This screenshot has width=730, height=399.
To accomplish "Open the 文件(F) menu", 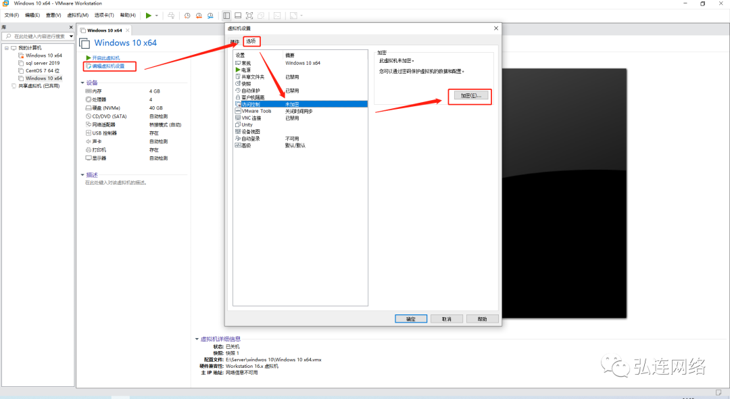I will coord(11,16).
